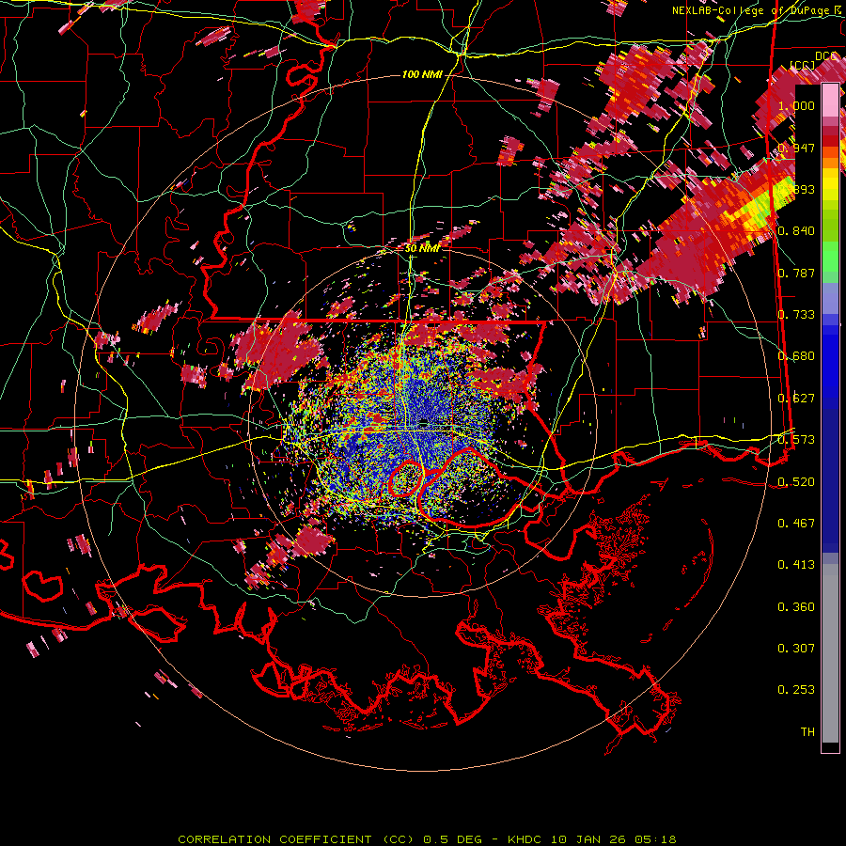Click the 0.733 scale value
The width and height of the screenshot is (846, 846).
[796, 315]
